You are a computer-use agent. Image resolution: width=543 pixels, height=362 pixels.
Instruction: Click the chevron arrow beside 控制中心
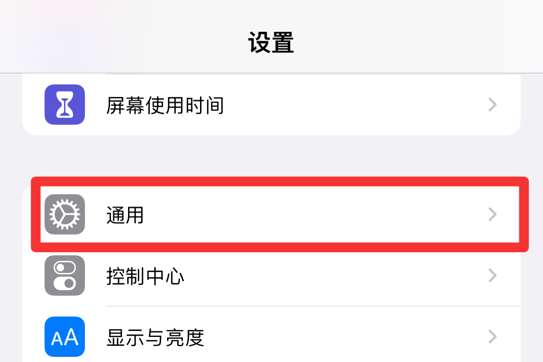pyautogui.click(x=492, y=276)
